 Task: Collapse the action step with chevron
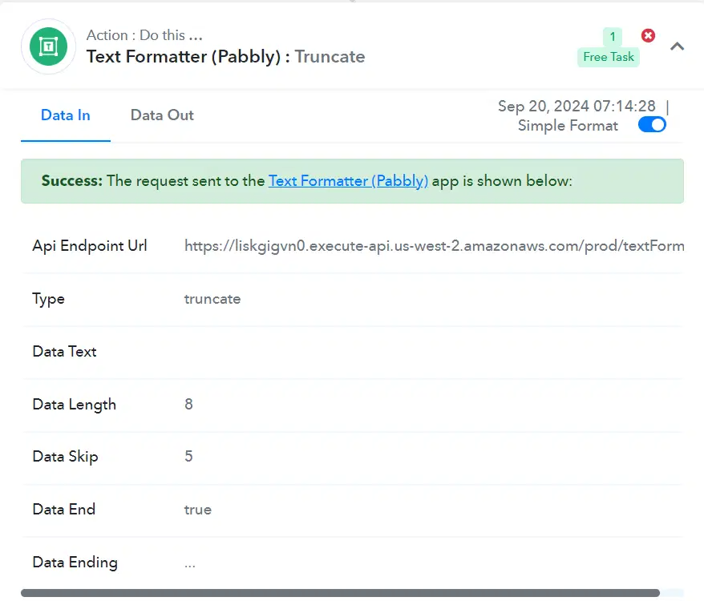coord(677,46)
